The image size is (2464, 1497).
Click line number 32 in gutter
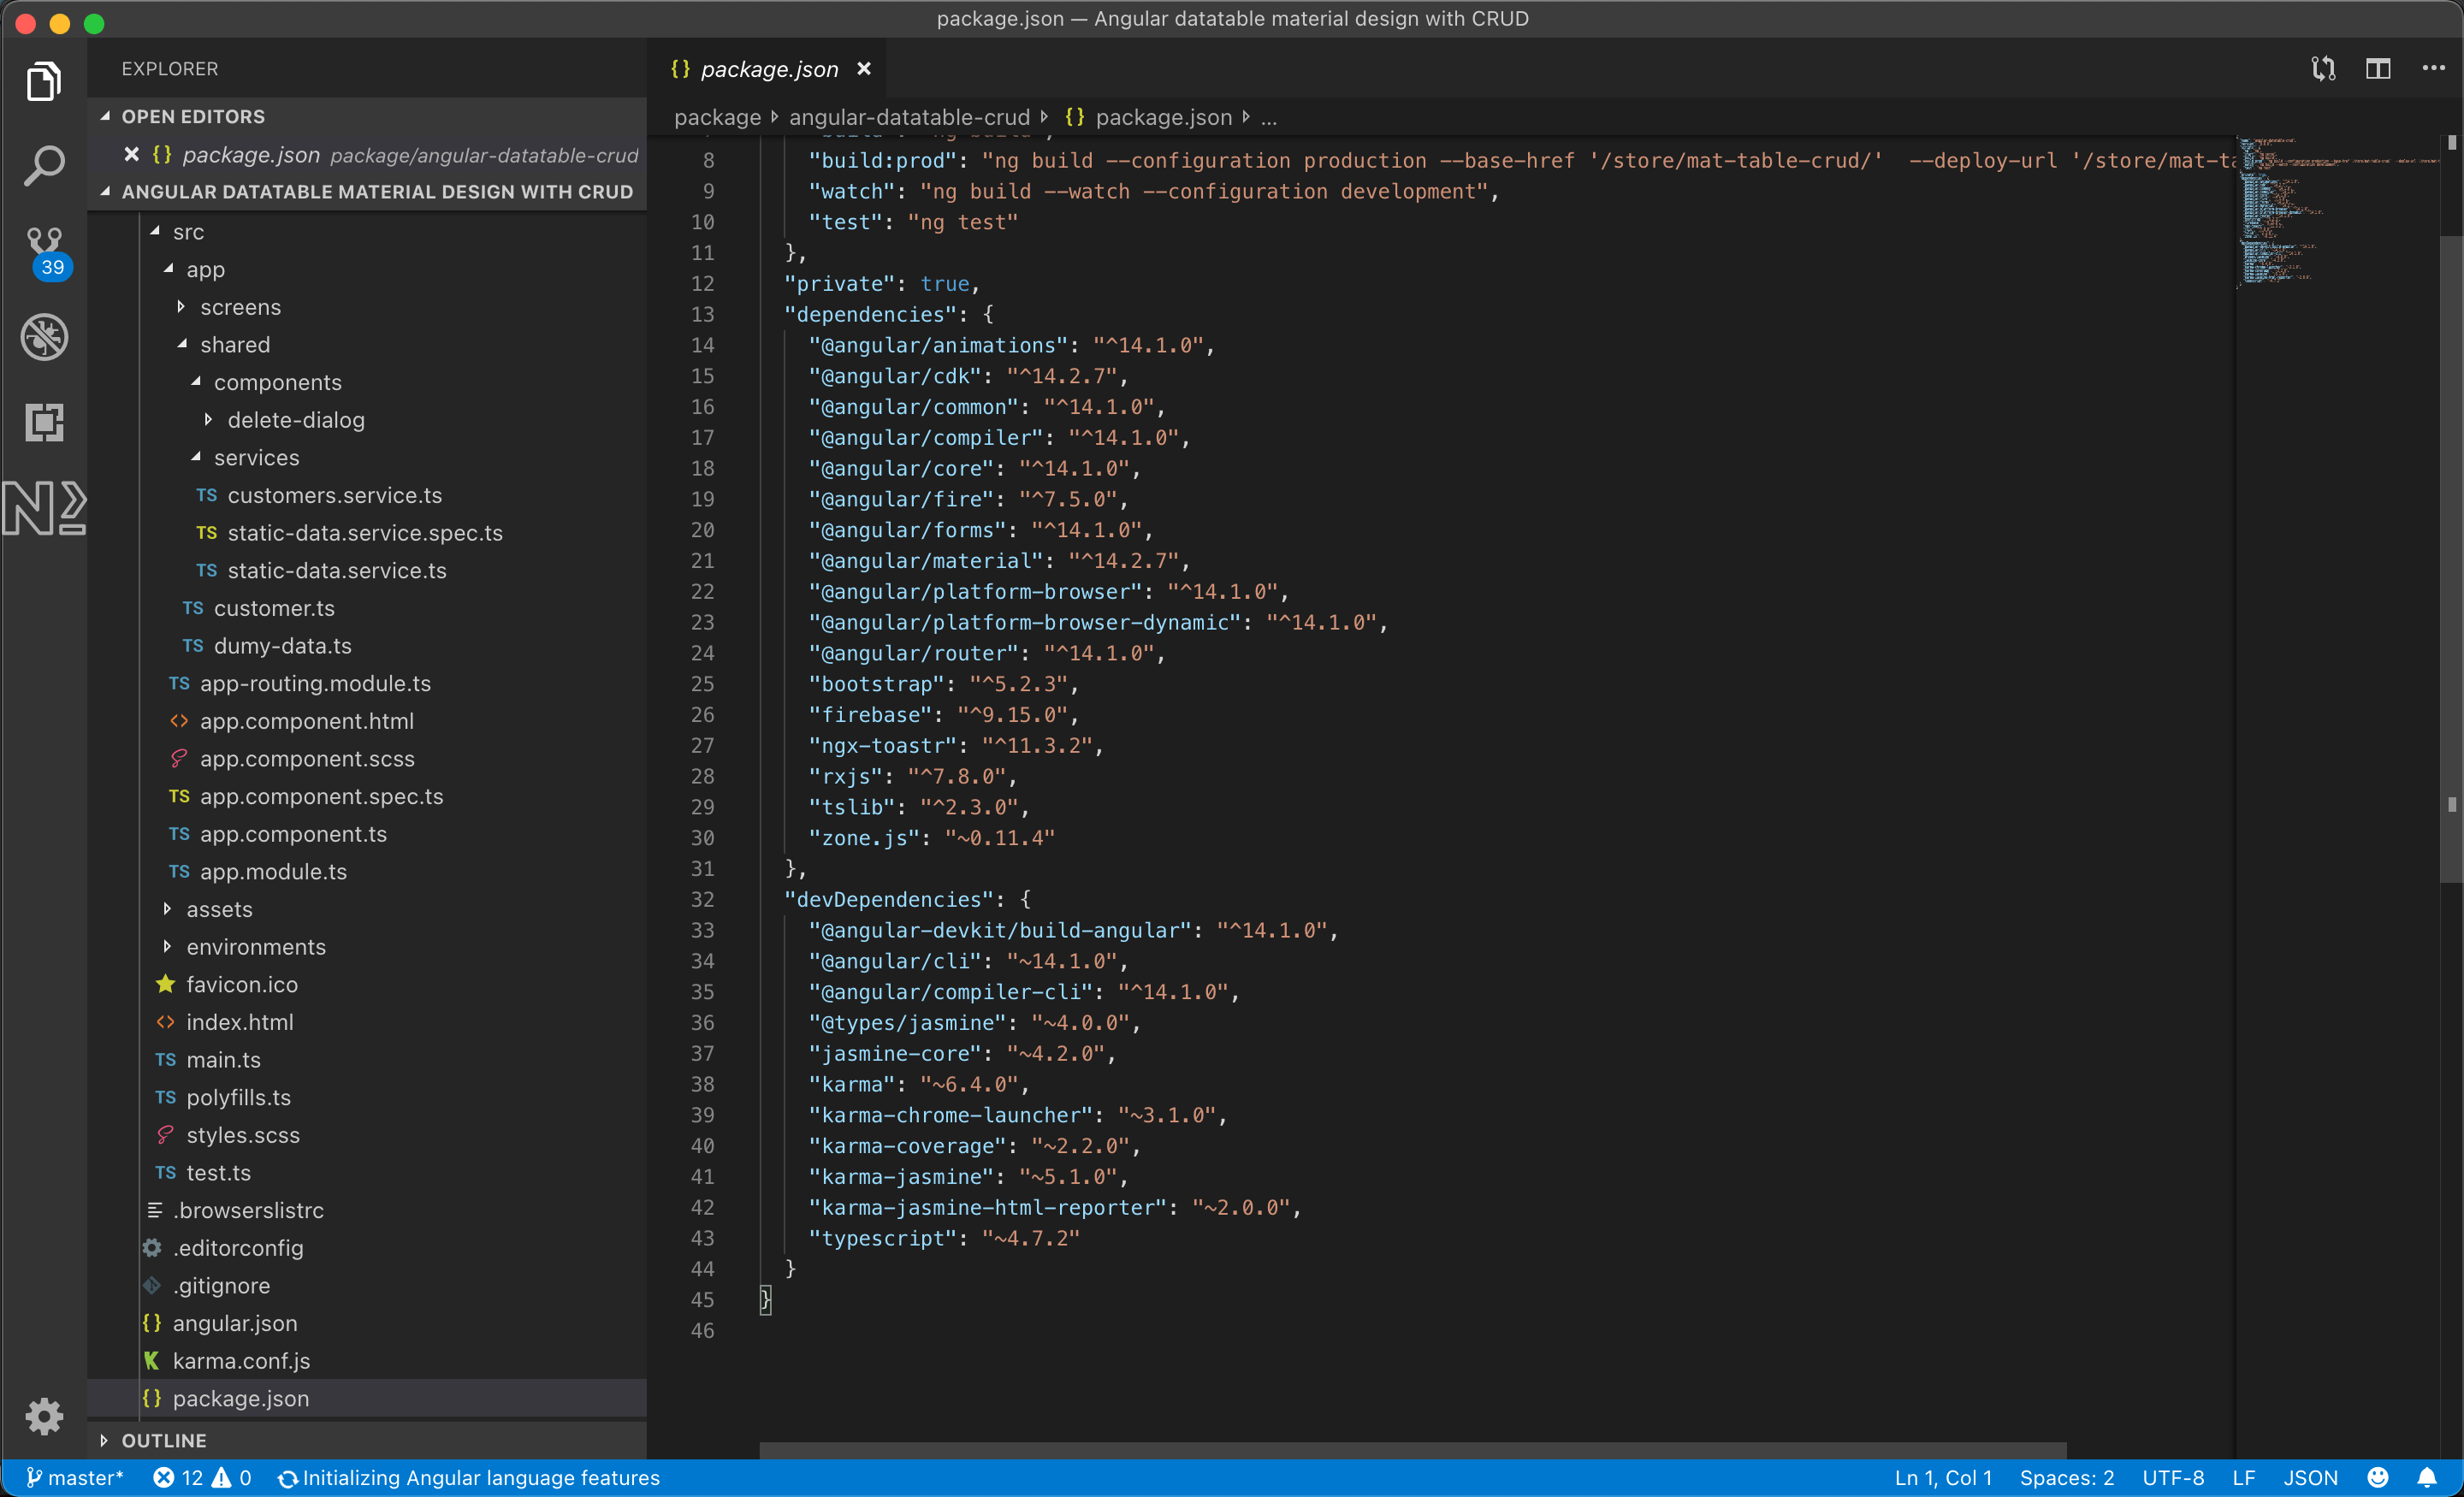point(702,899)
